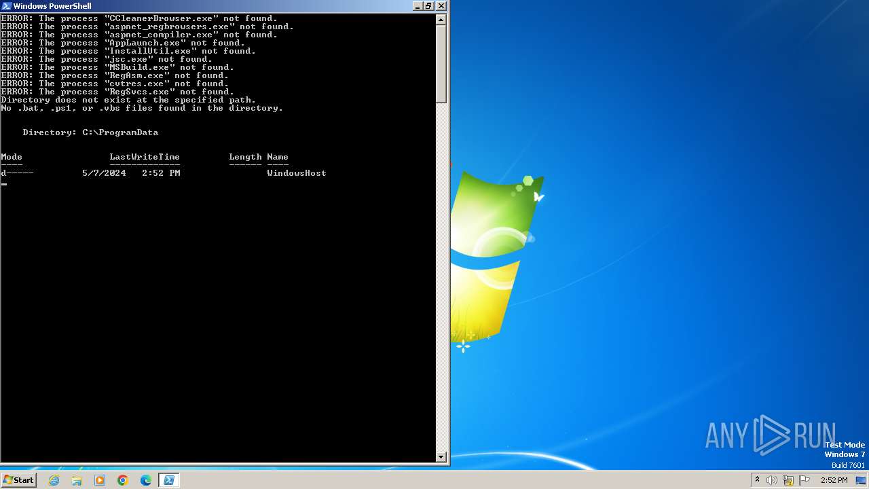
Task: Click the "CCleanerBrowser.exe" not found error line
Action: [139, 18]
